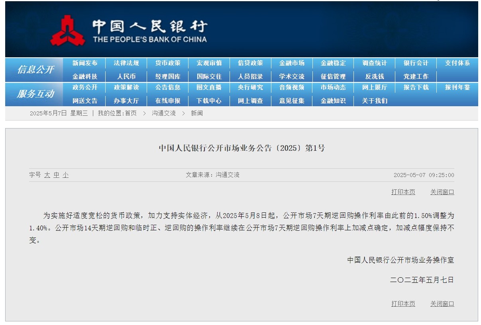Open the 金融市场 menu item
Viewport: 481px width, 325px height.
point(292,63)
